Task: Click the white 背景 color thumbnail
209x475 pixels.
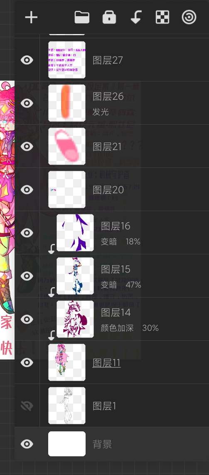Action: point(67,444)
